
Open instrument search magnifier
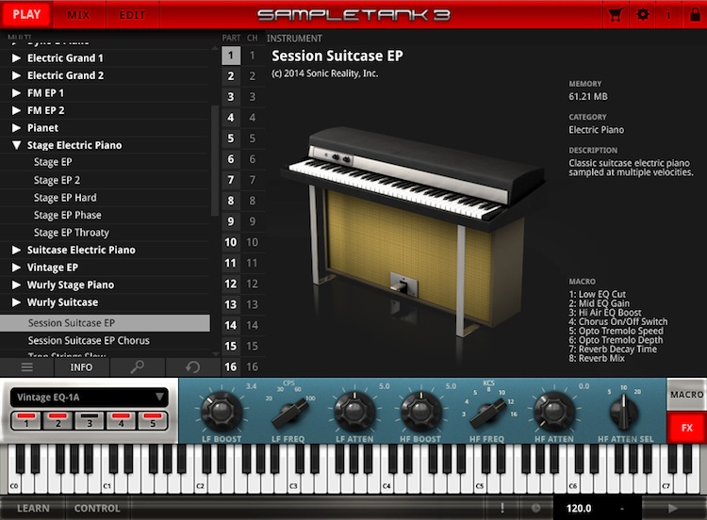click(x=137, y=367)
